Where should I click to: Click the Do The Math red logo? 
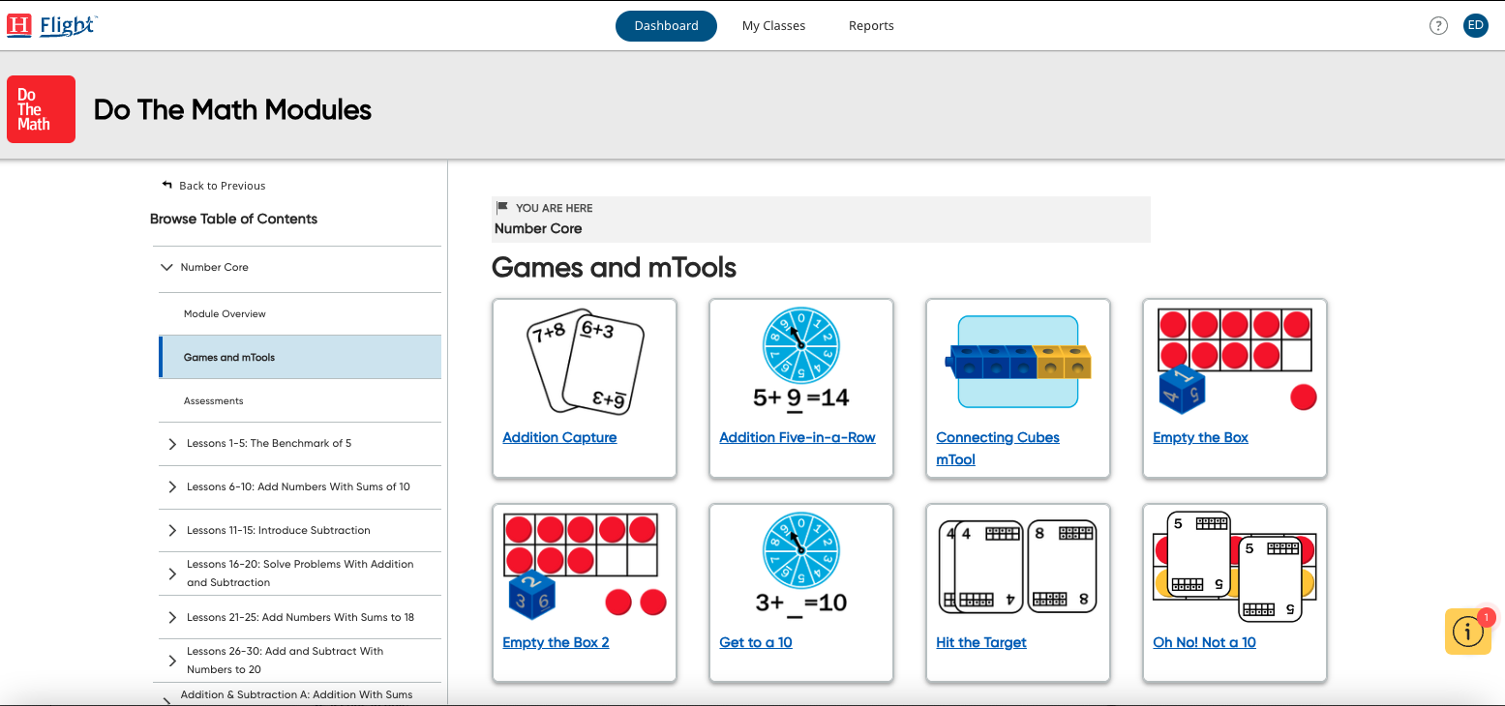click(x=41, y=109)
